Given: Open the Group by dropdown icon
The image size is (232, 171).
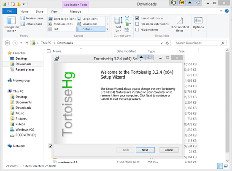Looking at the screenshot, I should [128, 19].
